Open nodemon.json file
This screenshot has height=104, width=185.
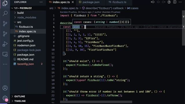pyautogui.click(x=26, y=45)
